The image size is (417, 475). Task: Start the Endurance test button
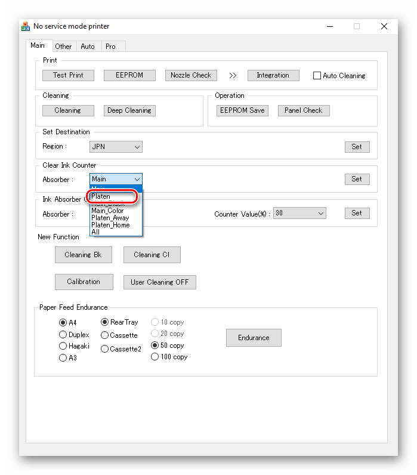254,338
